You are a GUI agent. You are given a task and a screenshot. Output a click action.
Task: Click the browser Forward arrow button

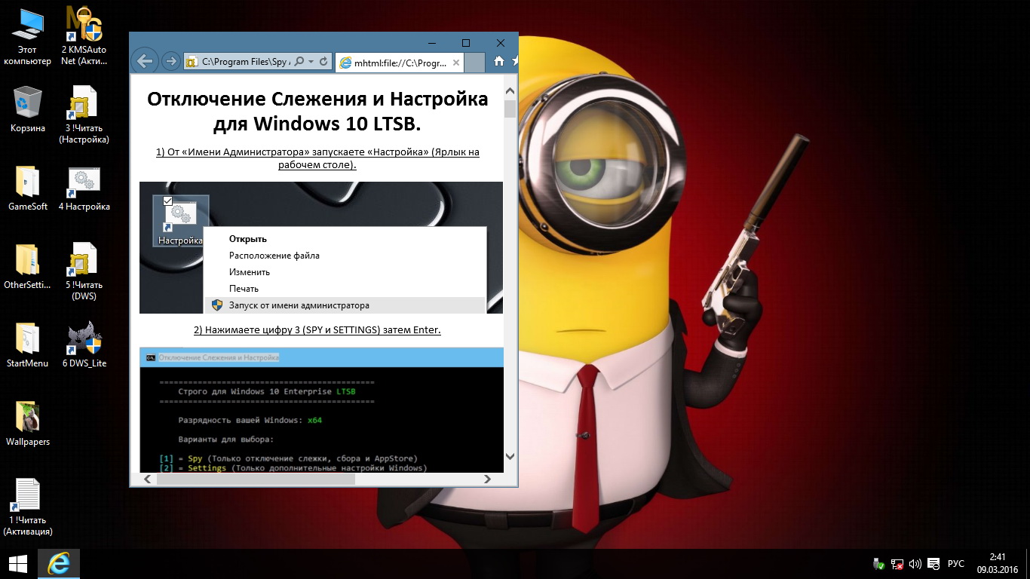click(x=170, y=62)
